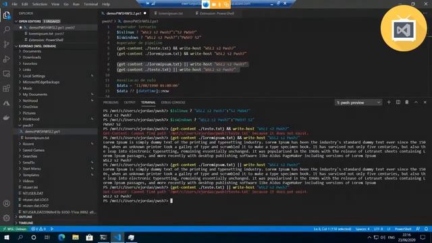Open the Search view in activity bar

click(x=7, y=30)
